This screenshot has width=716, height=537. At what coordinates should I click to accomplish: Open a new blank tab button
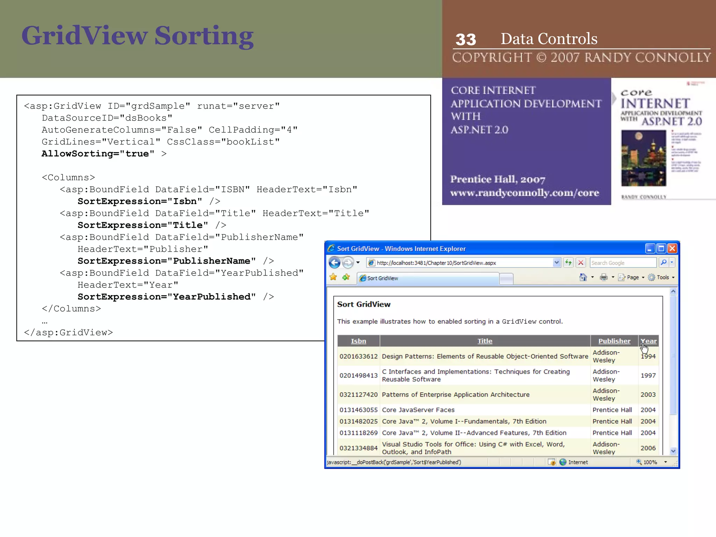click(506, 279)
